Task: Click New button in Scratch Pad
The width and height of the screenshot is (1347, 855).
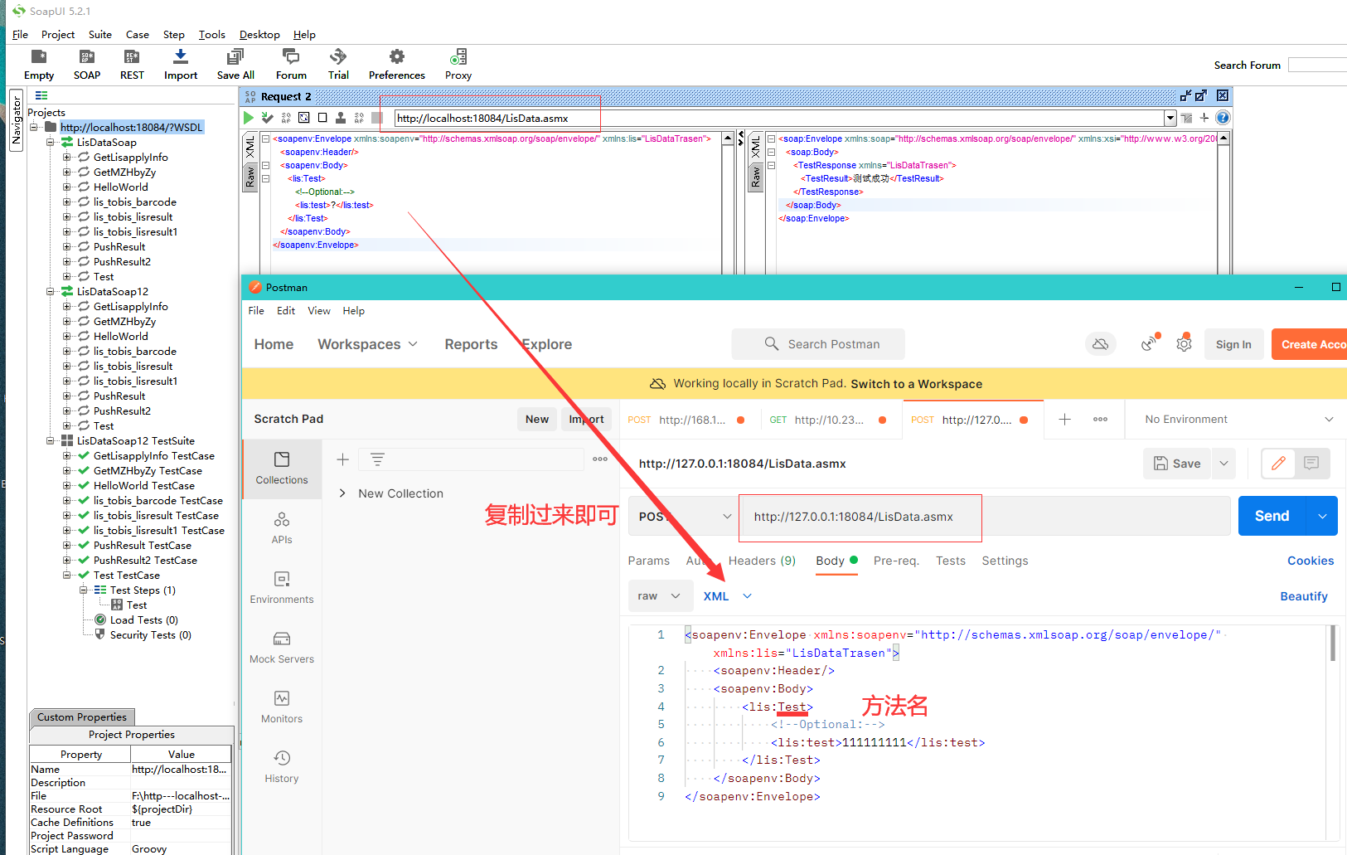Action: pos(537,420)
